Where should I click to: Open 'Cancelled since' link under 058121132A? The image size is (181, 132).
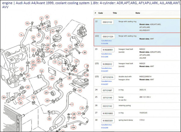coord(106,42)
